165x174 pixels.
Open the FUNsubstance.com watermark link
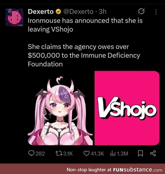pos(137,170)
